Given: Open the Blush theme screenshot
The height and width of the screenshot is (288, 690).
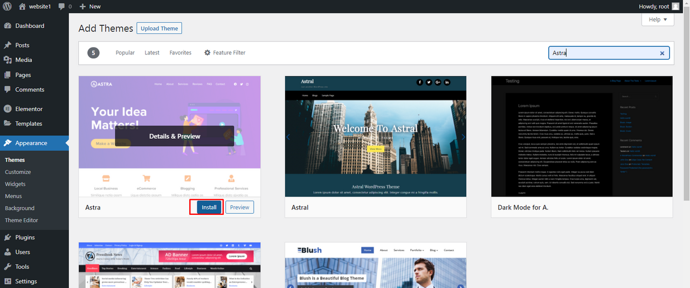Looking at the screenshot, I should click(376, 265).
